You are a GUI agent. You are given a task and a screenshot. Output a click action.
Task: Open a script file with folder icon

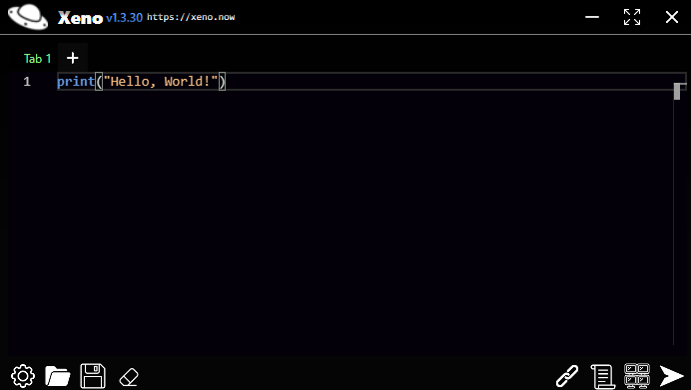coord(58,376)
